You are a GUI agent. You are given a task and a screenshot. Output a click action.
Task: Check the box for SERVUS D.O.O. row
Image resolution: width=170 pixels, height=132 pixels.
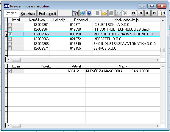coord(10,48)
